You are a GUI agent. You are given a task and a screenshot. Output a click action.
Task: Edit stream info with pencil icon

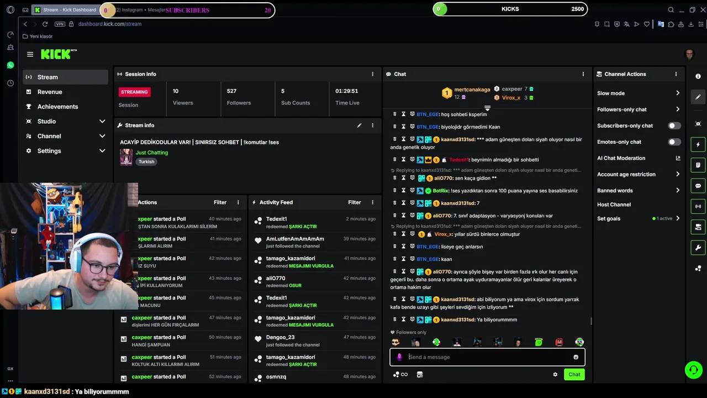pos(359,125)
